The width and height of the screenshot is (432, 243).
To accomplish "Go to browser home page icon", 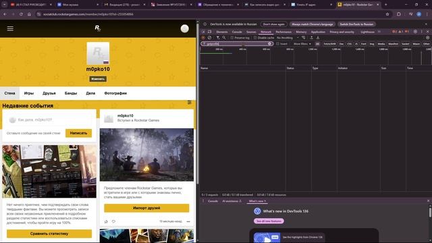I will pyautogui.click(x=29, y=14).
